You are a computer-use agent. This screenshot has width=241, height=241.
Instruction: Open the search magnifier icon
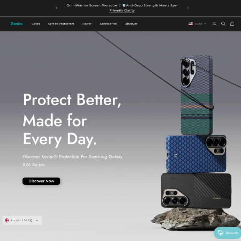pos(223,24)
